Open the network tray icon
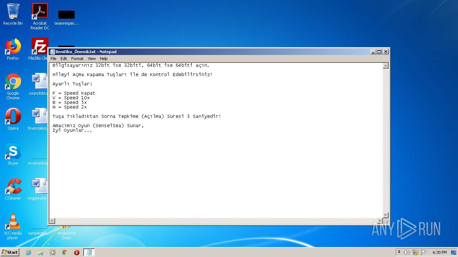Viewport: 458px width, 257px height. click(415, 252)
